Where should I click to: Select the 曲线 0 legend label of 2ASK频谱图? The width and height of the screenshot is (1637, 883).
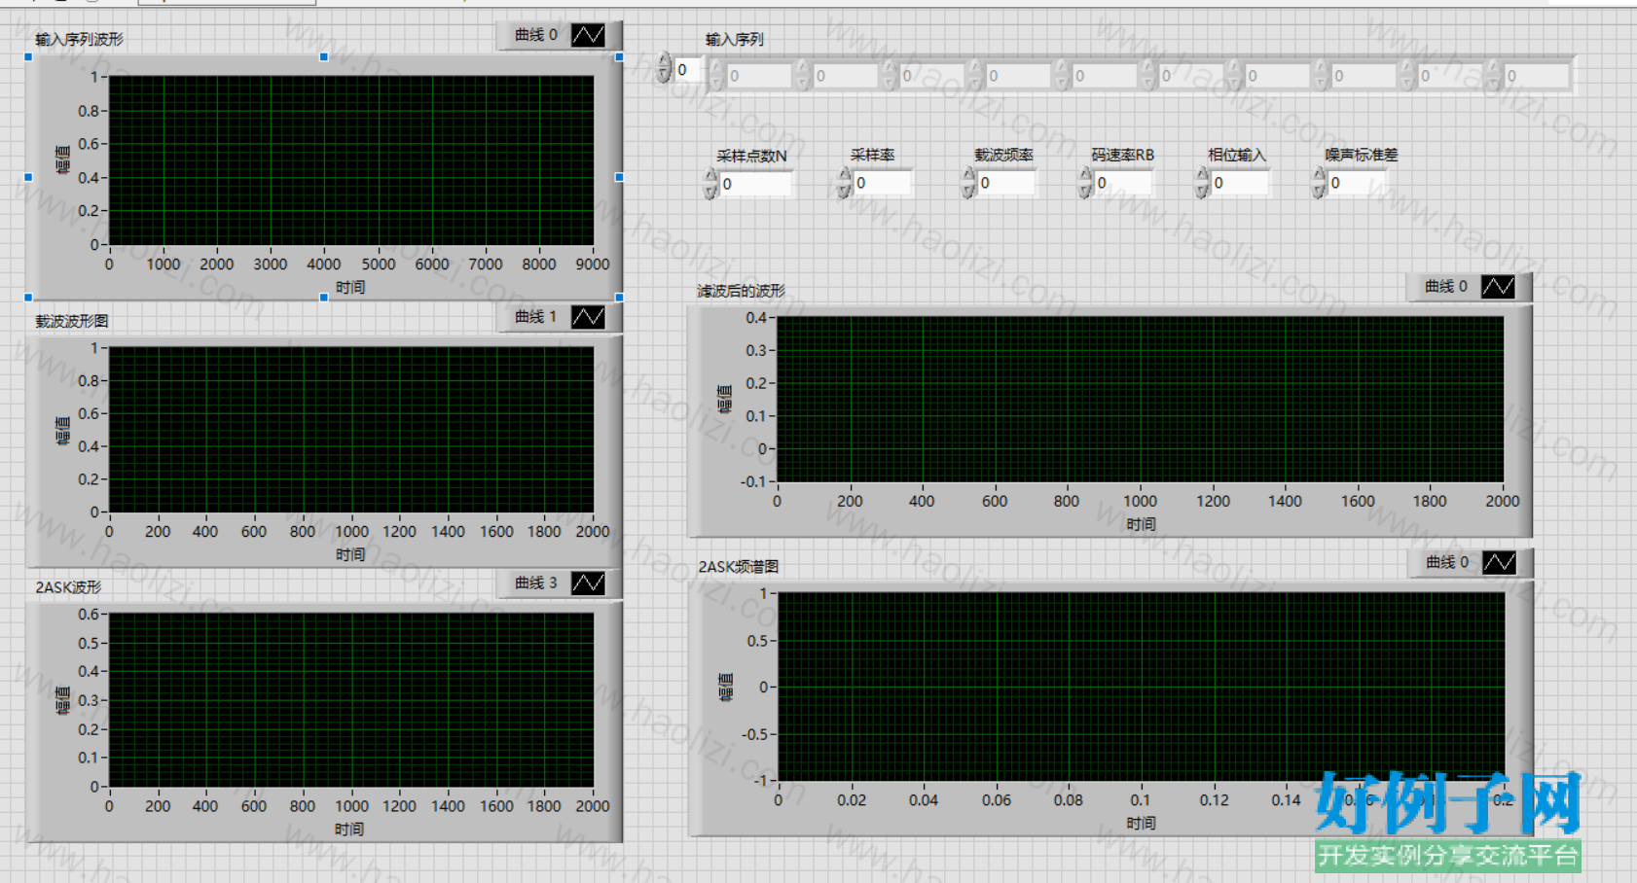[x=1447, y=562]
